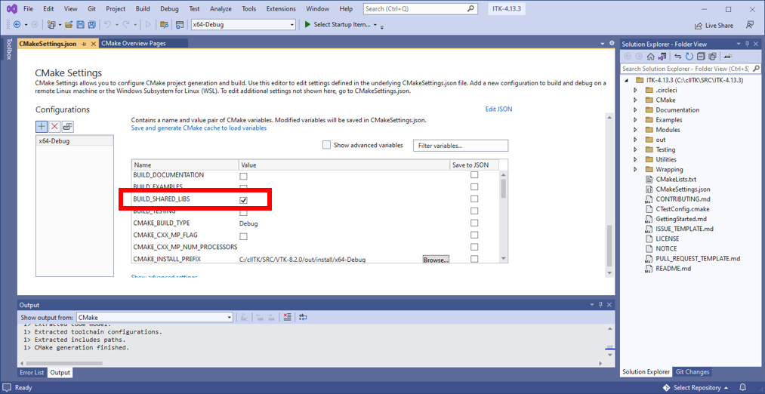Click the New Project toolbar icon
This screenshot has height=394, width=765.
[x=51, y=24]
